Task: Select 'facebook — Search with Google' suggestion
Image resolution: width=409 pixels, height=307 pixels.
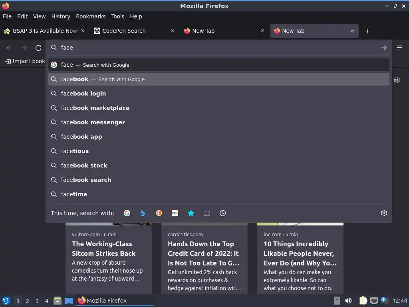Action: point(219,79)
